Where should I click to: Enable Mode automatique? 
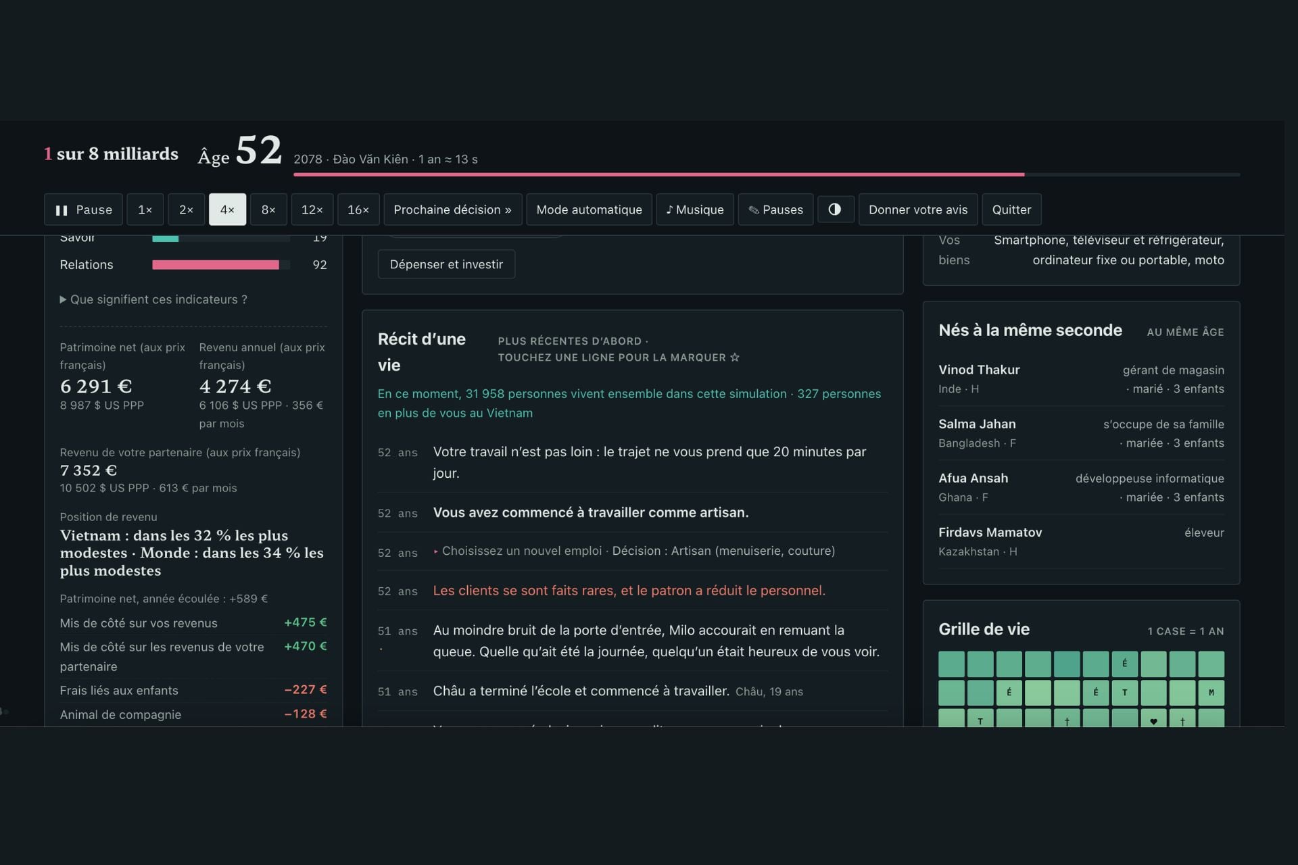click(589, 209)
